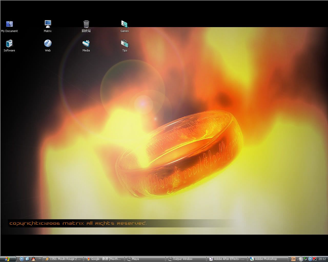
Task: Select the My Document desktop icon
Action: click(x=9, y=27)
